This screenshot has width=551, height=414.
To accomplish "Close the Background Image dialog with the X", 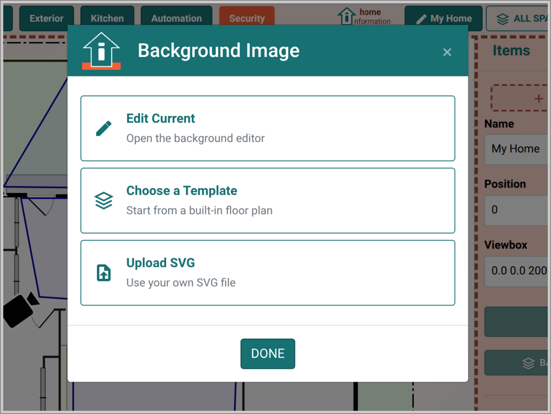I will [447, 52].
